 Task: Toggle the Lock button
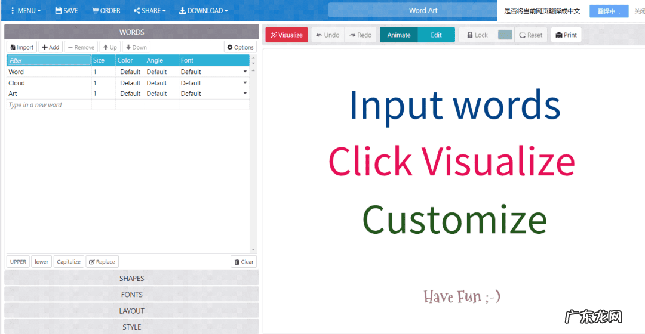click(x=477, y=35)
